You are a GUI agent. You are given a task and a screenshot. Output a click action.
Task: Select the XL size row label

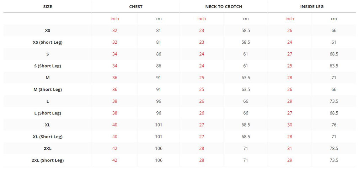click(x=48, y=125)
